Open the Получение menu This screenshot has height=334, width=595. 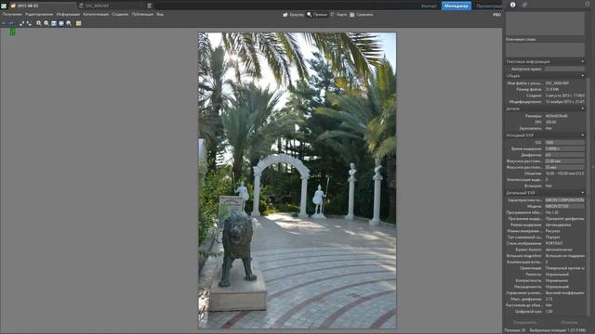pyautogui.click(x=12, y=14)
